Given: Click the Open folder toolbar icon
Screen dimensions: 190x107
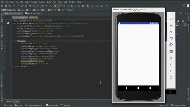Looking at the screenshot, I should tap(2, 6).
